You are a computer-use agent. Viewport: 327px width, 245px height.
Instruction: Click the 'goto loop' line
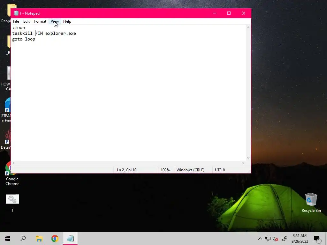click(24, 39)
